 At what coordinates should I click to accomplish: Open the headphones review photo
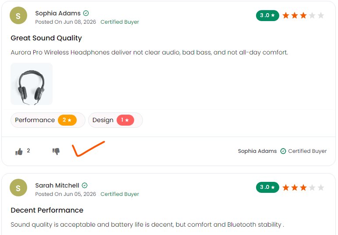click(32, 84)
